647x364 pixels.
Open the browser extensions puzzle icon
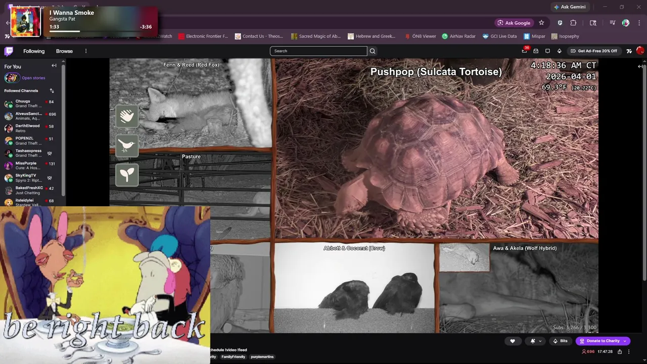[573, 23]
